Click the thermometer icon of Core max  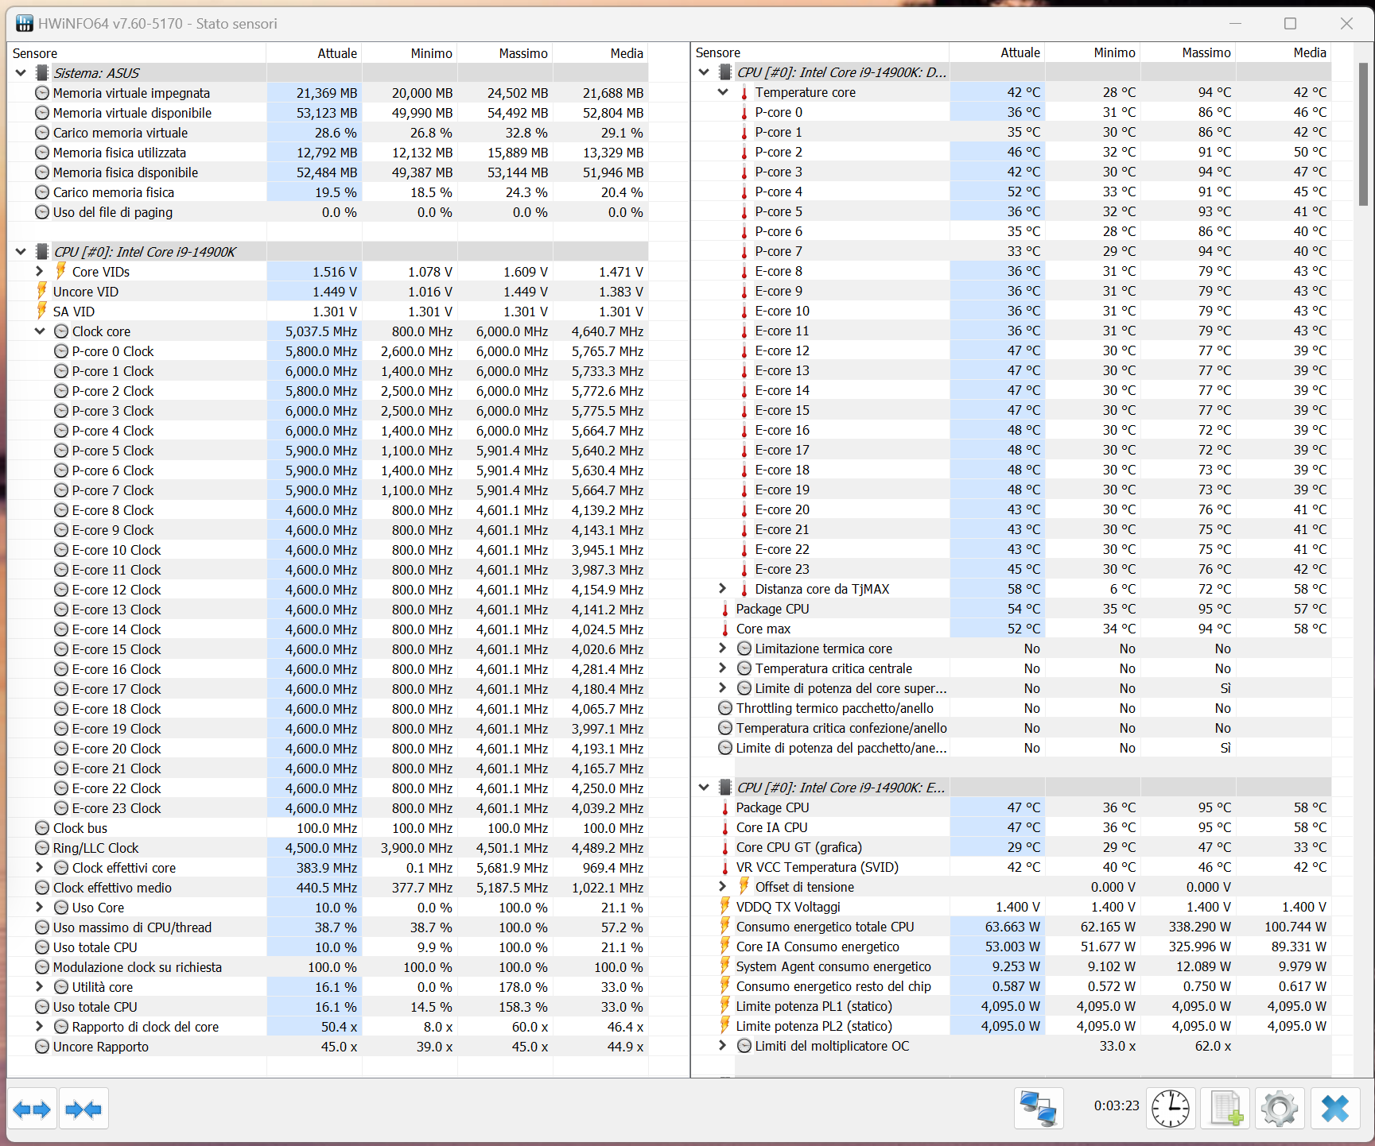point(724,629)
